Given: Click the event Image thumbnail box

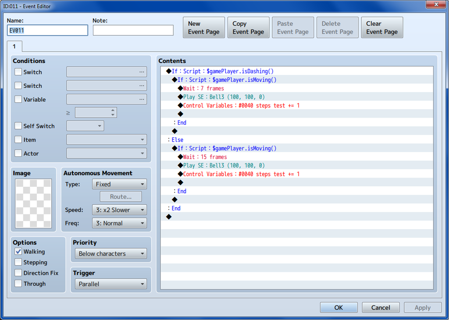Looking at the screenshot, I should [x=33, y=203].
